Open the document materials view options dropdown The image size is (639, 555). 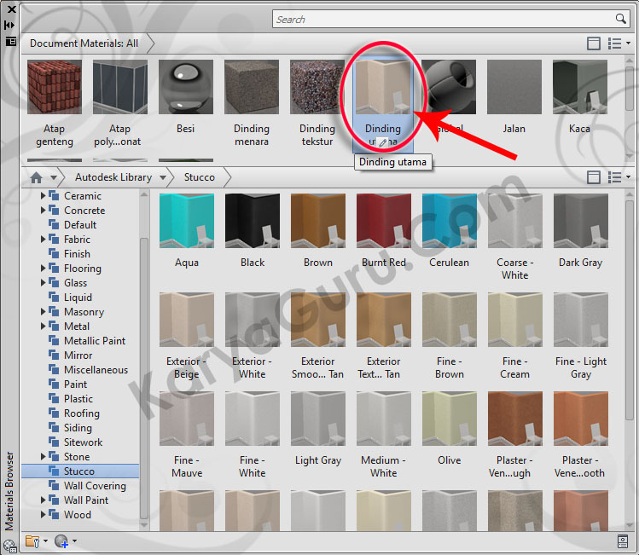pos(618,43)
